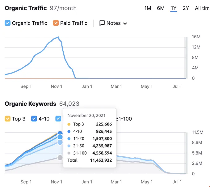
Task: Click the Paid Traffic legend label
Action: click(74, 23)
